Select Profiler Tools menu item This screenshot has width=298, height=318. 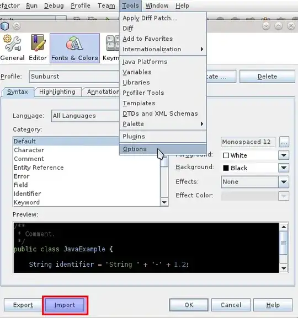click(163, 93)
